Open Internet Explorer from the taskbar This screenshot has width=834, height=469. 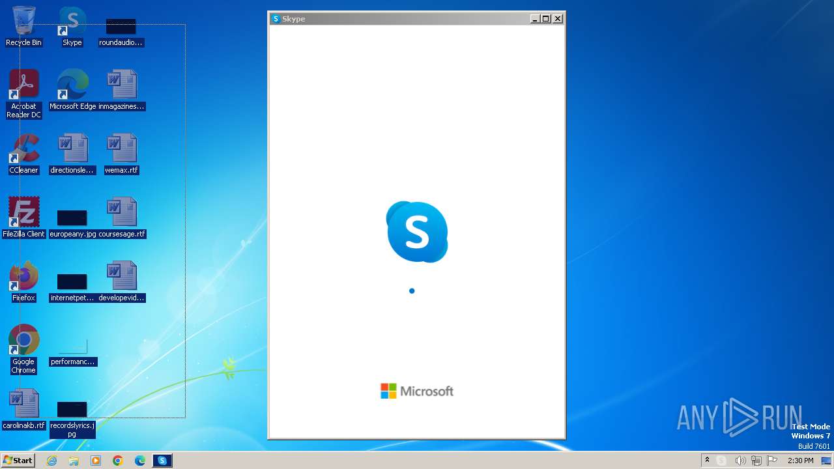(x=52, y=461)
